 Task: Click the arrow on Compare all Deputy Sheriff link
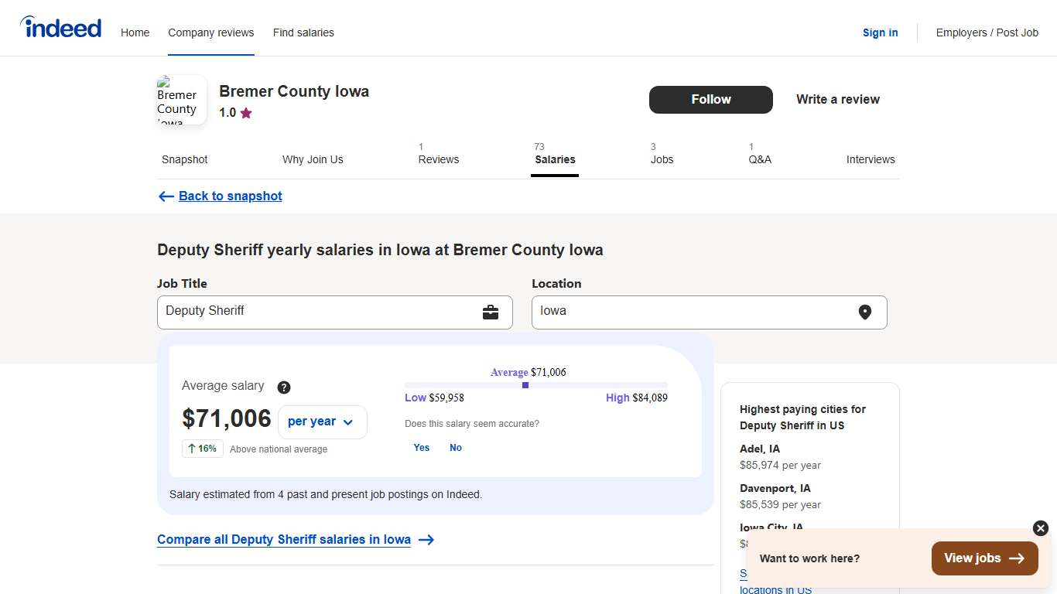pos(426,540)
